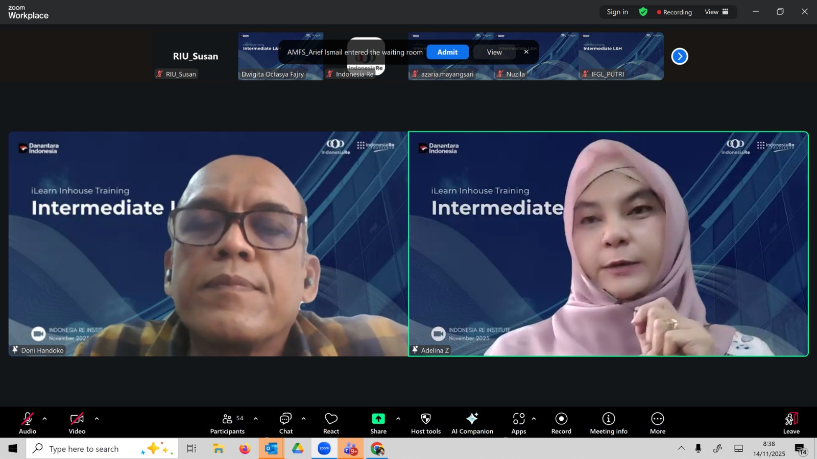Open the Apps panel
Image resolution: width=817 pixels, height=459 pixels.
tap(518, 423)
